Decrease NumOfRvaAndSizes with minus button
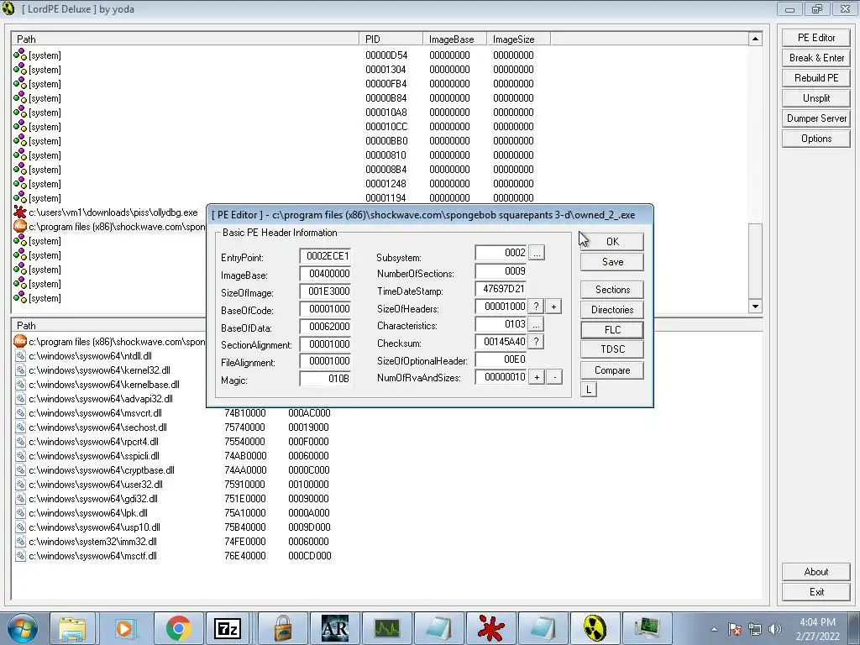The height and width of the screenshot is (645, 860). (554, 377)
